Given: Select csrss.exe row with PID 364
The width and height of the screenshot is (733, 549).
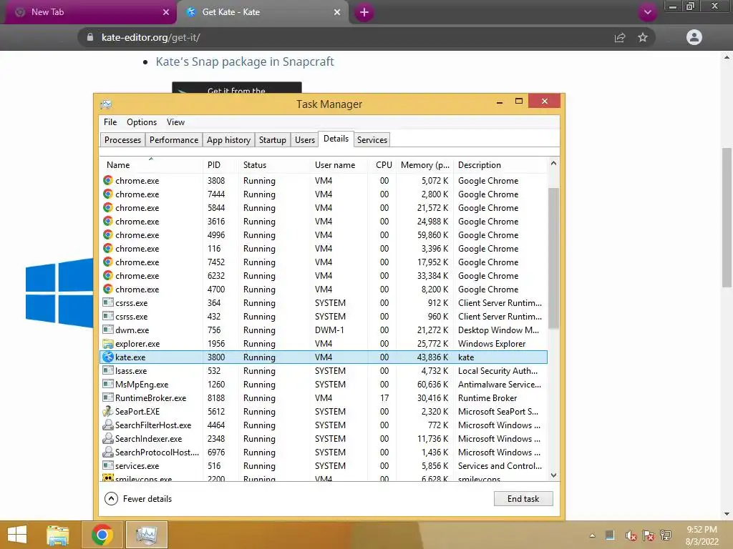Looking at the screenshot, I should click(x=324, y=303).
